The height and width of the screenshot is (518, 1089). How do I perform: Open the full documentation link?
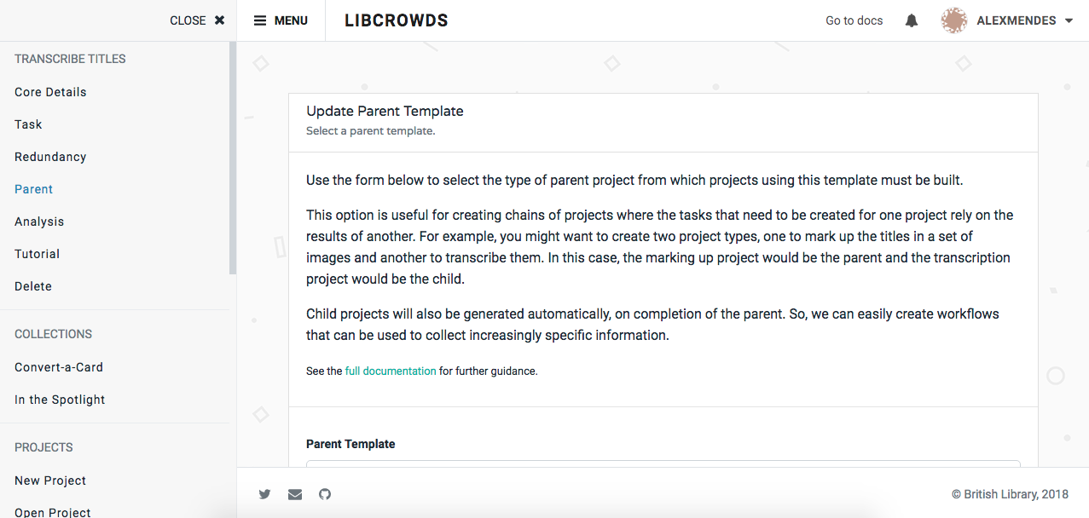point(390,371)
